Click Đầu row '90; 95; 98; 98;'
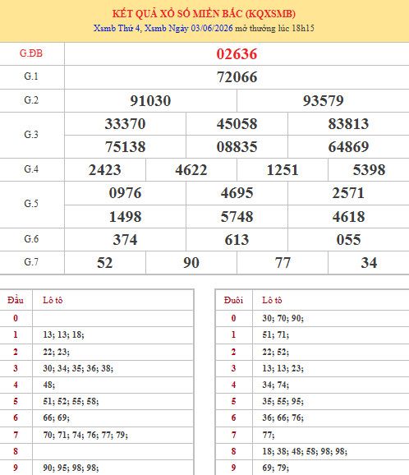Viewport: 409px width, 475px height. 71,468
